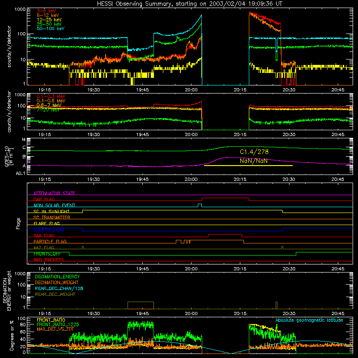Click the 0.3-0.8 MeV legend label
The width and height of the screenshot is (358, 358).
click(51, 101)
